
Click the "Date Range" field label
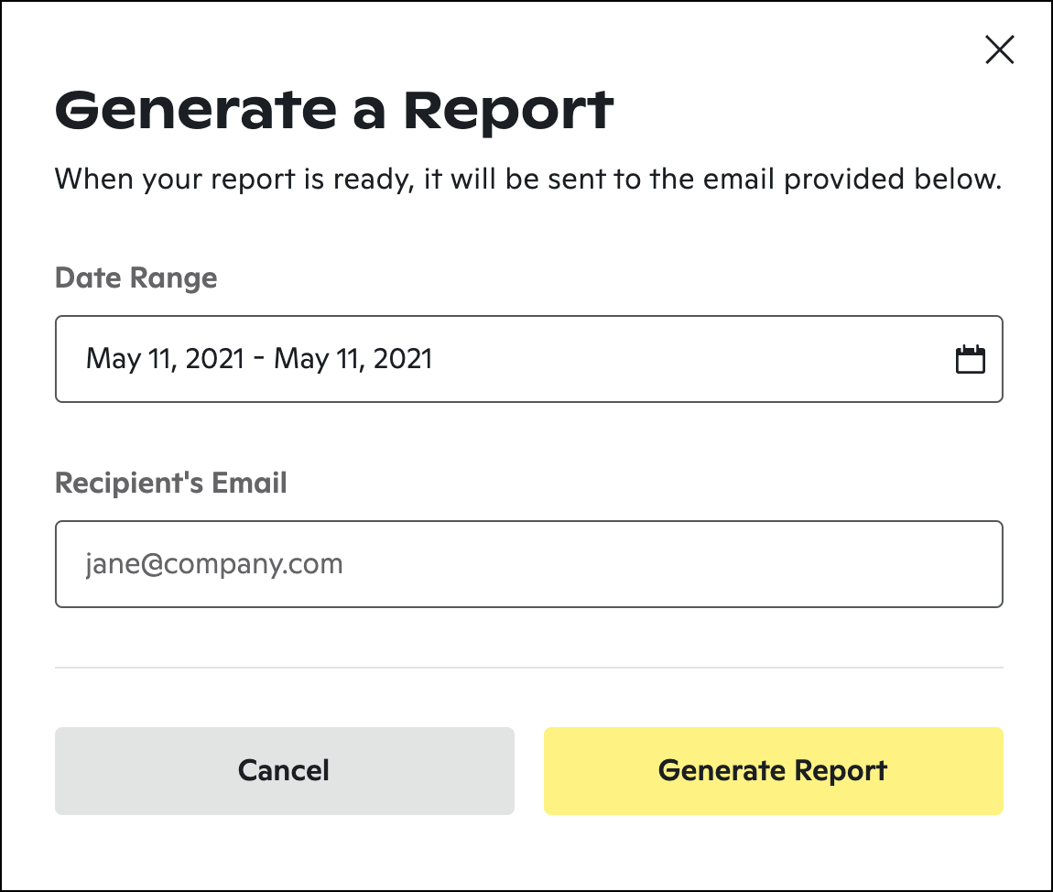(136, 277)
